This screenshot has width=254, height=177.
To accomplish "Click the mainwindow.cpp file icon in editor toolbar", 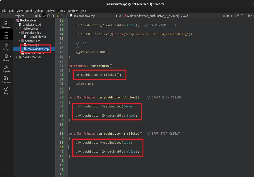I will pyautogui.click(x=71, y=16).
